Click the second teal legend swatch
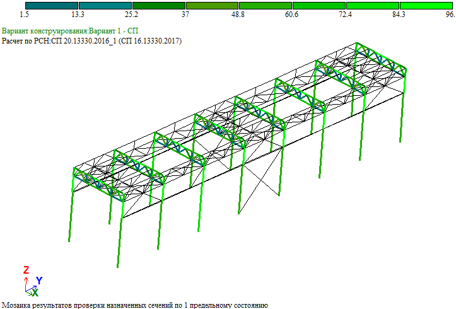The height and width of the screenshot is (309, 456). pos(105,6)
